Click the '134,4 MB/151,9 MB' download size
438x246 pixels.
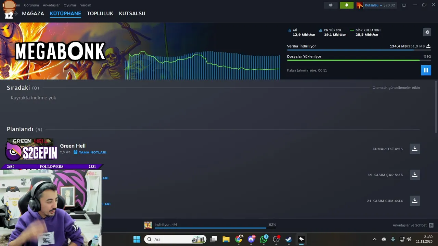point(407,46)
